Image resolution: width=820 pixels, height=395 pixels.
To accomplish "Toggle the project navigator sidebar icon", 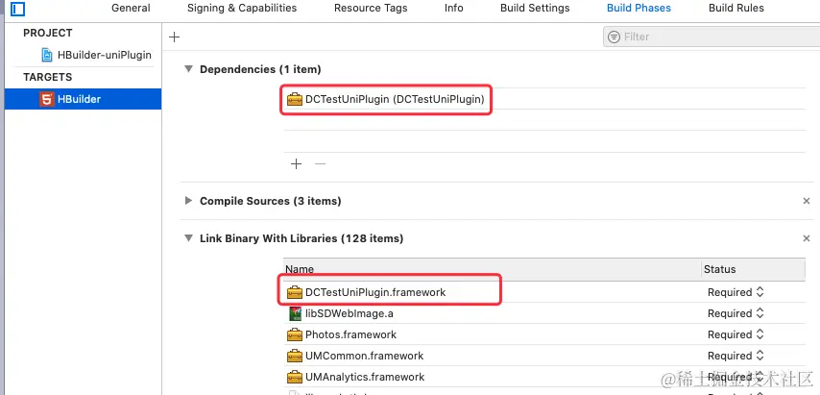I will [x=18, y=9].
